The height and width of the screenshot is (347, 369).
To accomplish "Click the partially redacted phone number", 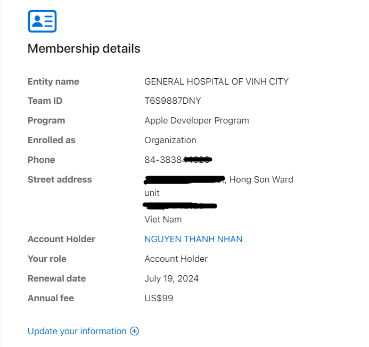I will pos(178,160).
